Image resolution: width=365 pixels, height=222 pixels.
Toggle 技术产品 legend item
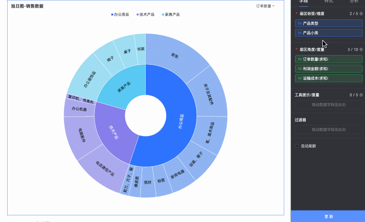tap(146, 14)
